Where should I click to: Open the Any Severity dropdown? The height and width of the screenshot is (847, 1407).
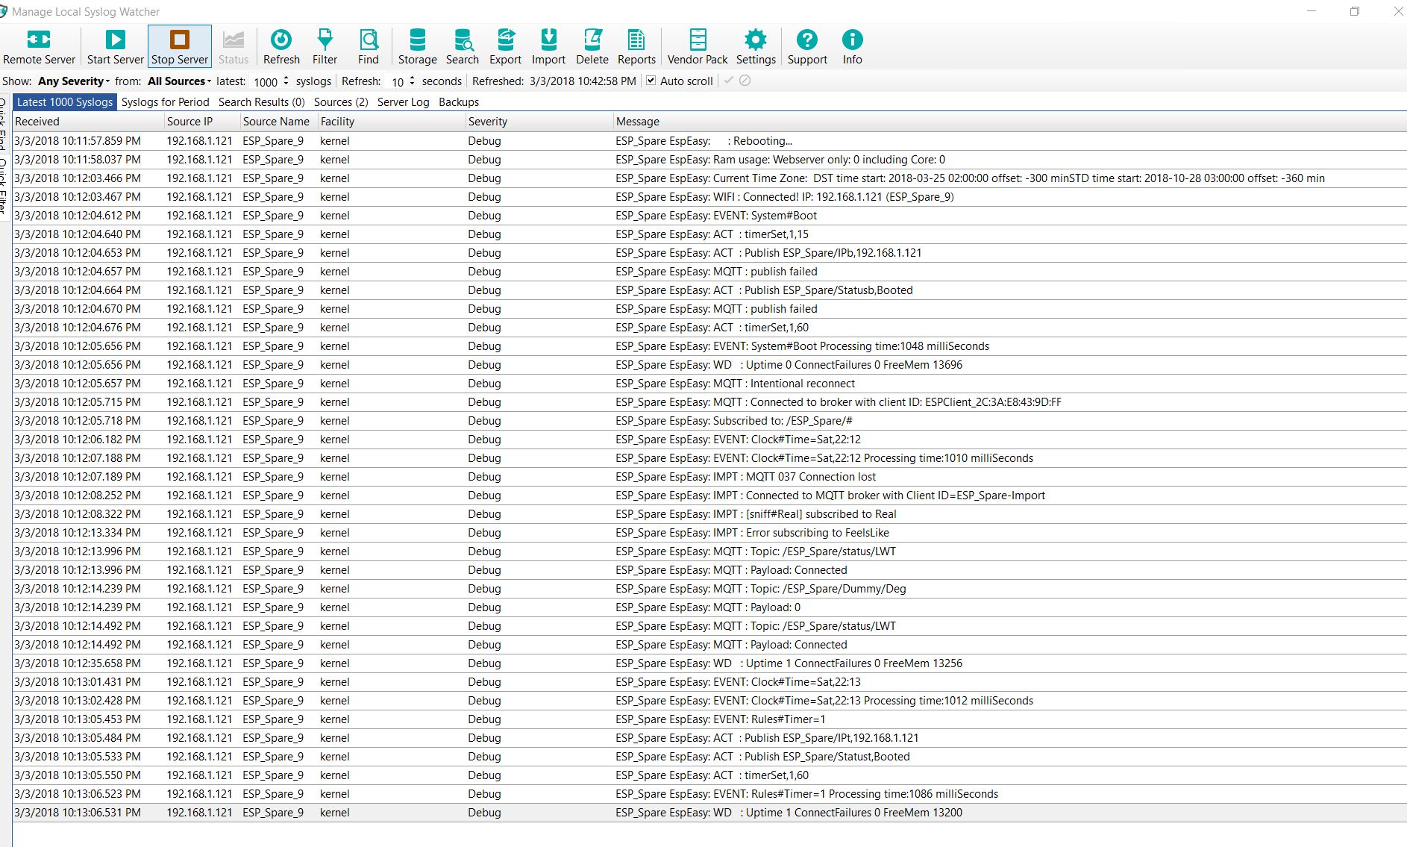coord(72,81)
